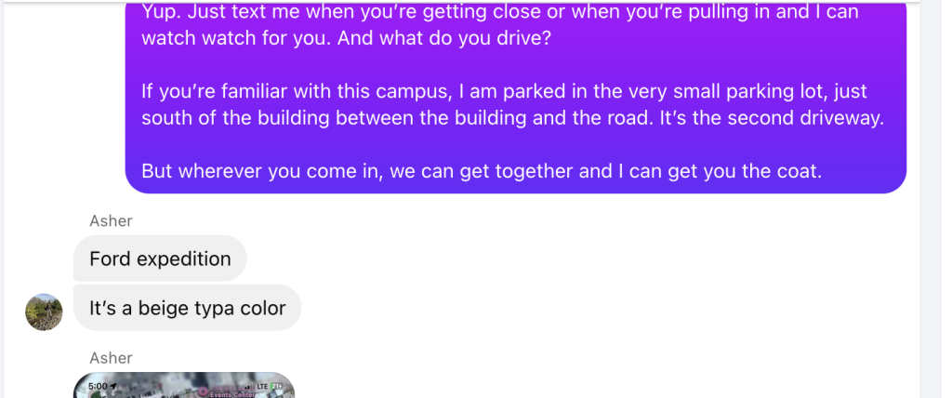Click the purple sent message bubble
952x398 pixels.
[516, 102]
